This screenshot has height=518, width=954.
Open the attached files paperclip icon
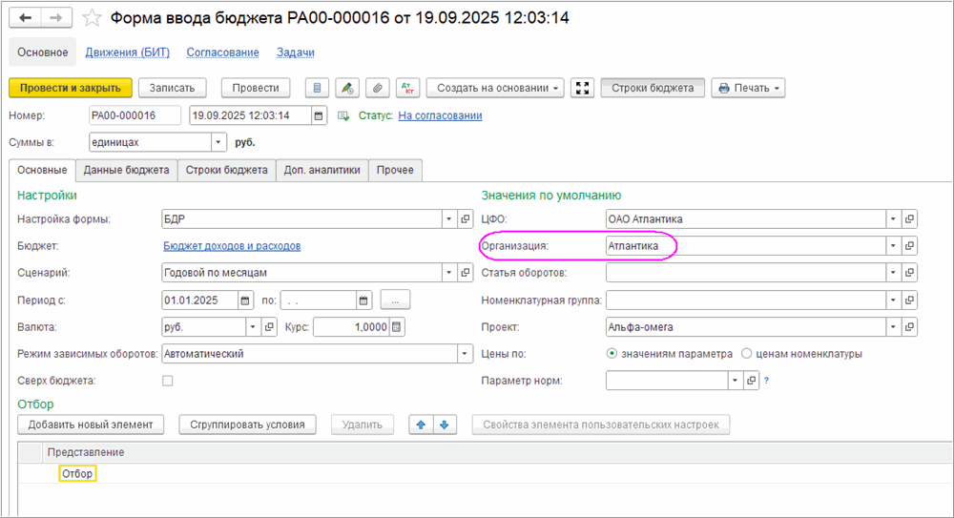pyautogui.click(x=378, y=88)
